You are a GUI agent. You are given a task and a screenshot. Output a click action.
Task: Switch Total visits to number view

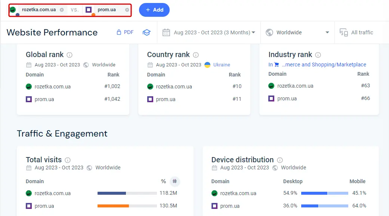coord(175,181)
